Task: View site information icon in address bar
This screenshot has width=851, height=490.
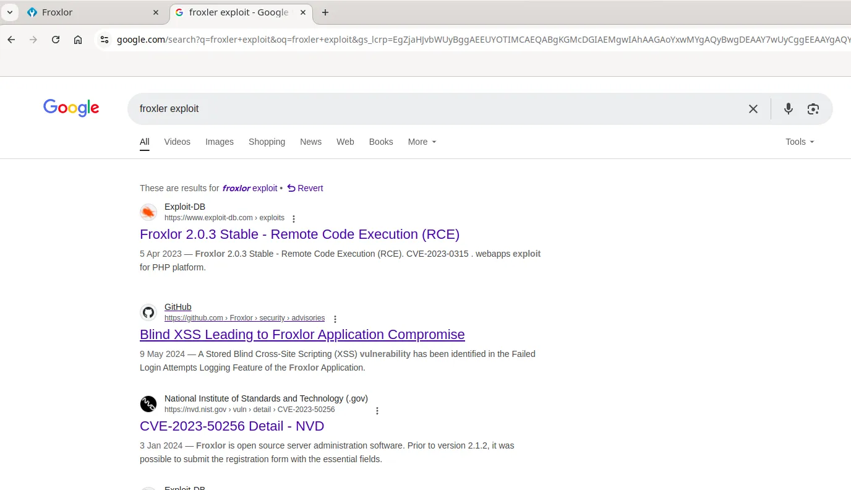Action: [105, 40]
